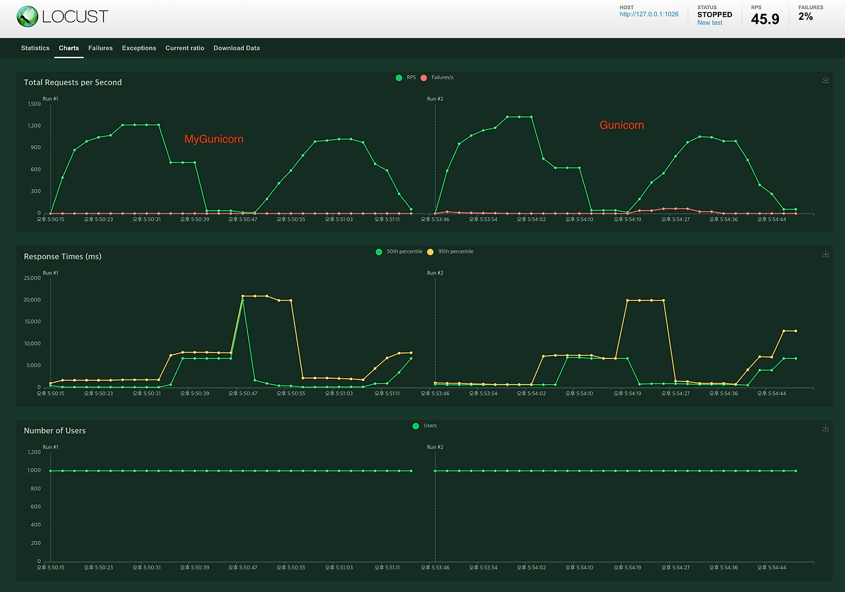
Task: Open the Statistics tab
Action: click(35, 48)
